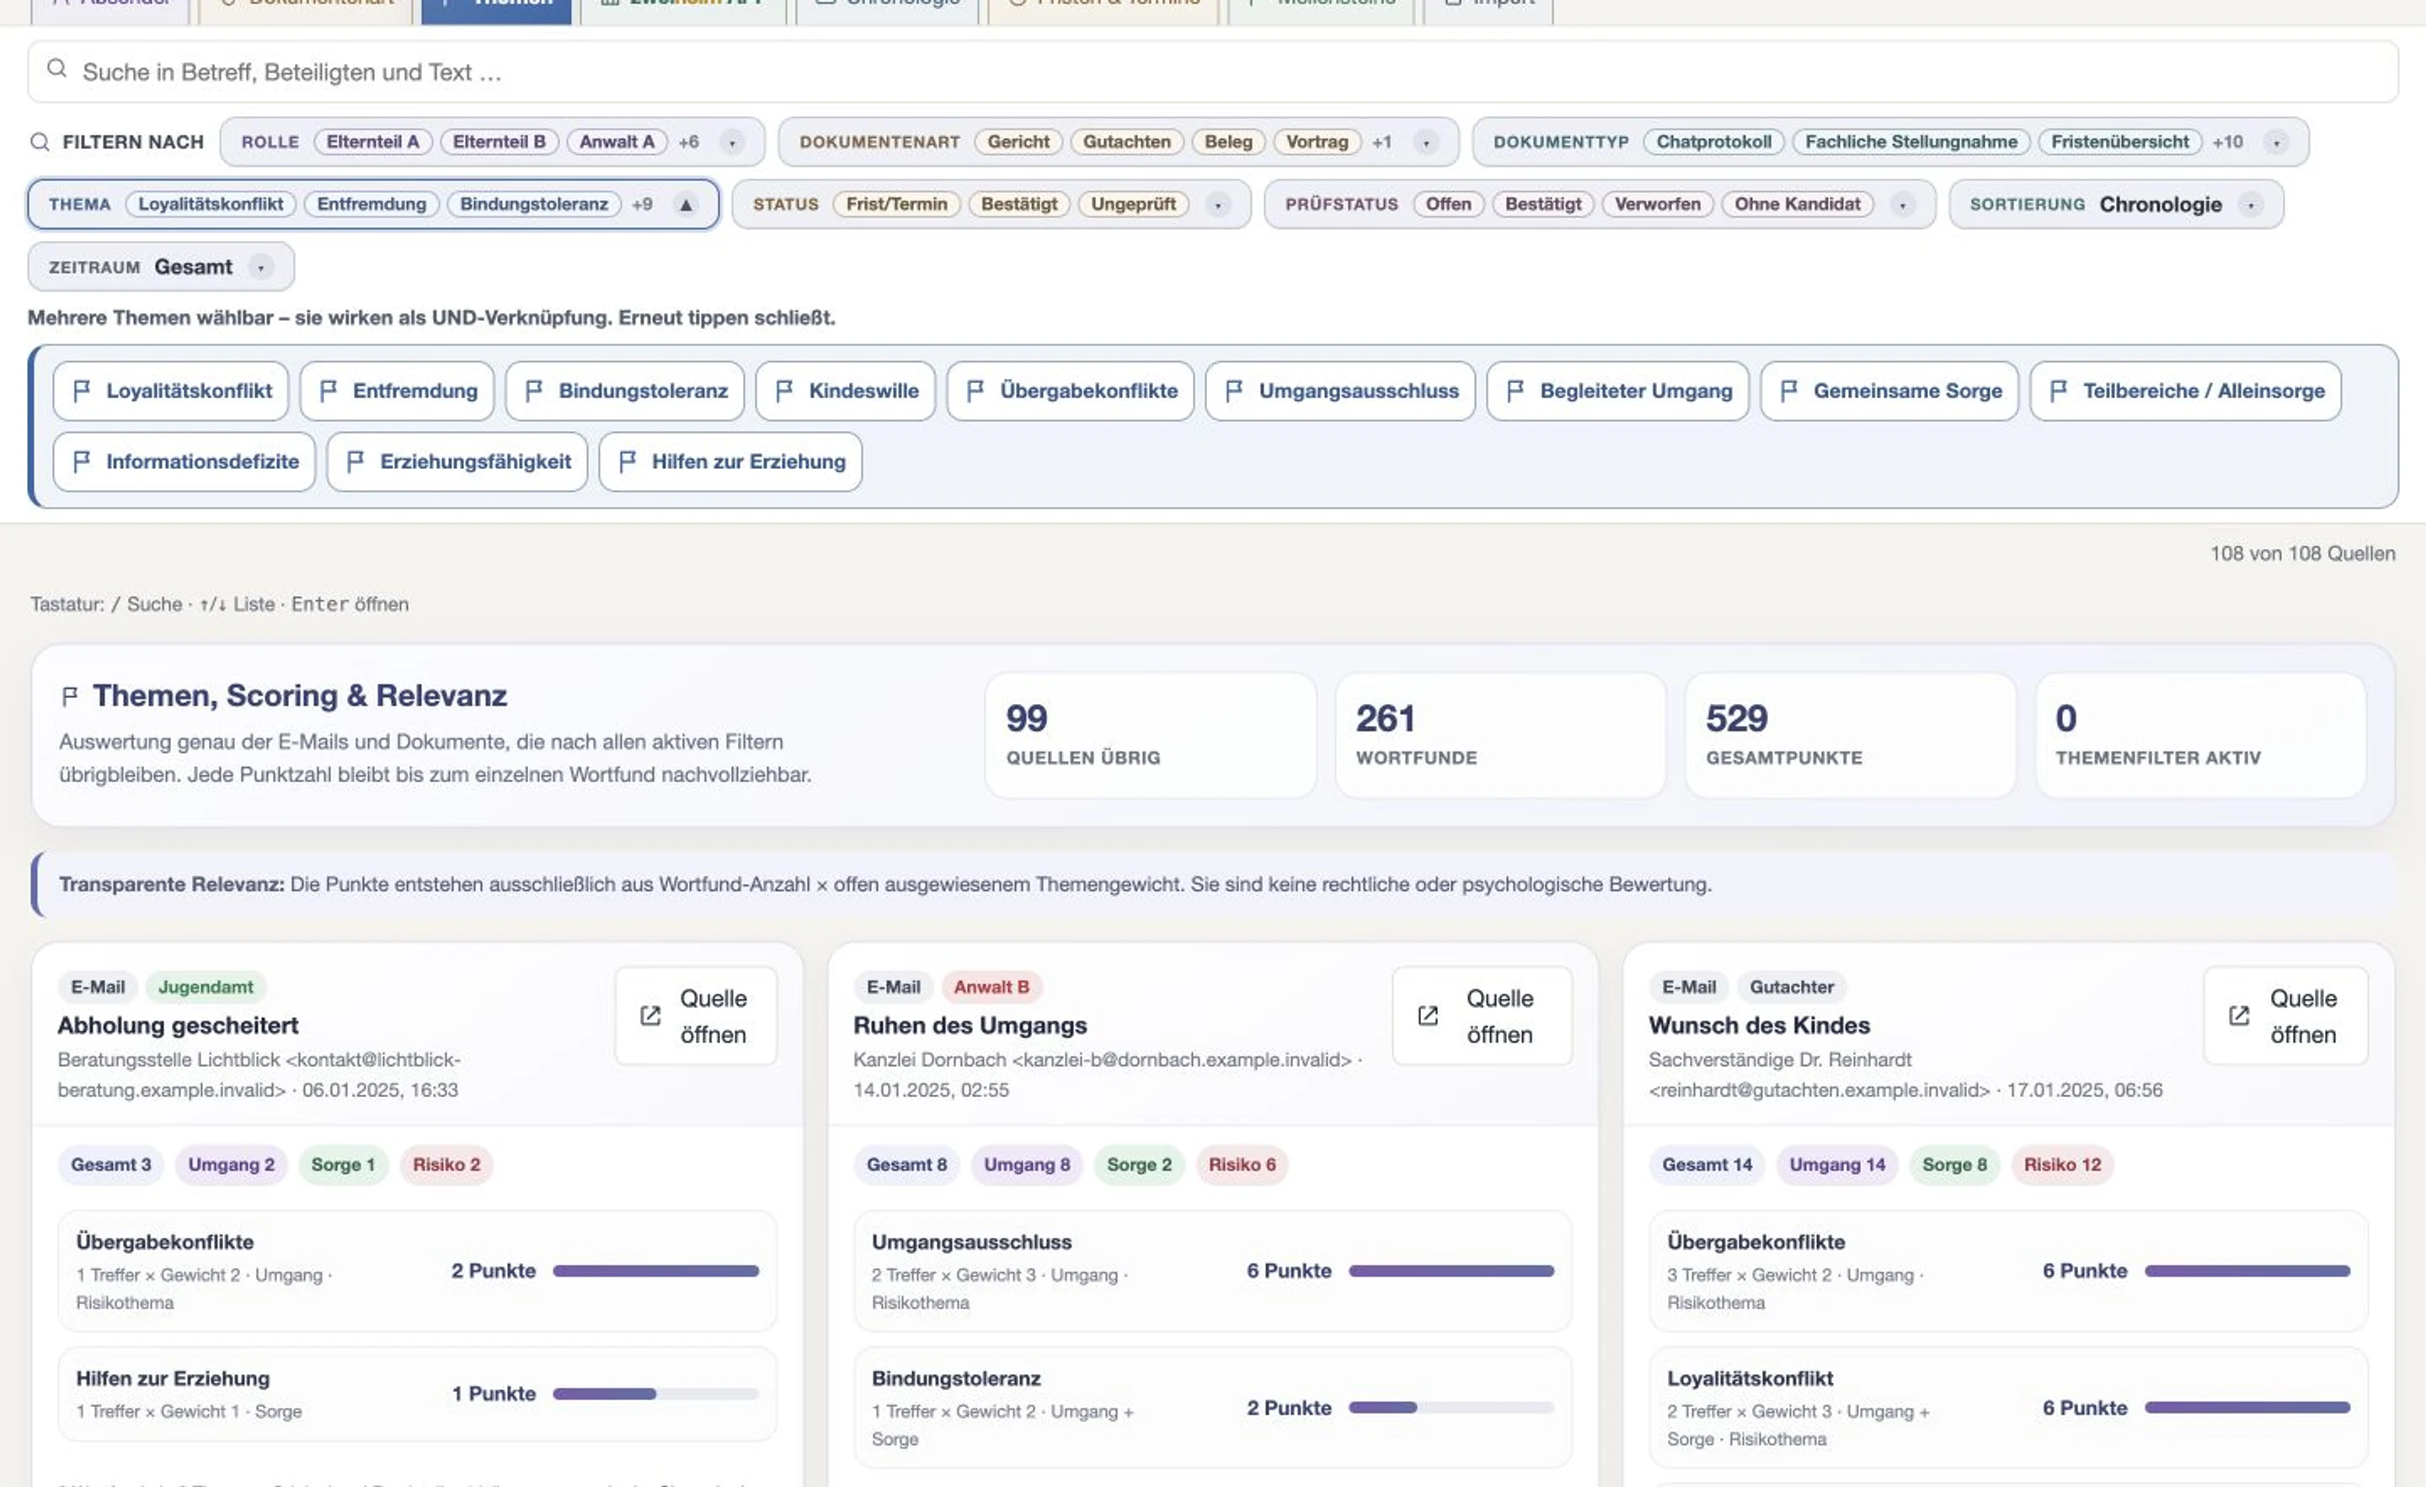Toggle the Ohne Kandidat Prüfstatus chip
Image resolution: width=2426 pixels, height=1487 pixels.
(x=1797, y=204)
